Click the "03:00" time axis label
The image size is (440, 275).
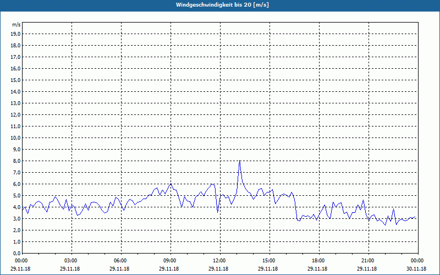click(70, 261)
